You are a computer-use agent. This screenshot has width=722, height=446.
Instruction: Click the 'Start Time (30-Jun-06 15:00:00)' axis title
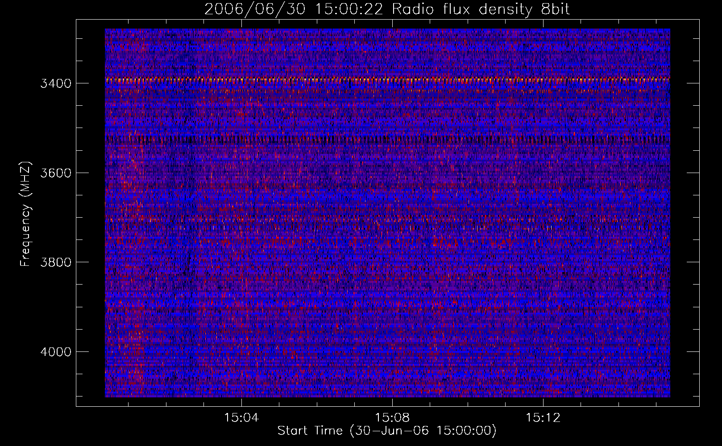pos(387,431)
